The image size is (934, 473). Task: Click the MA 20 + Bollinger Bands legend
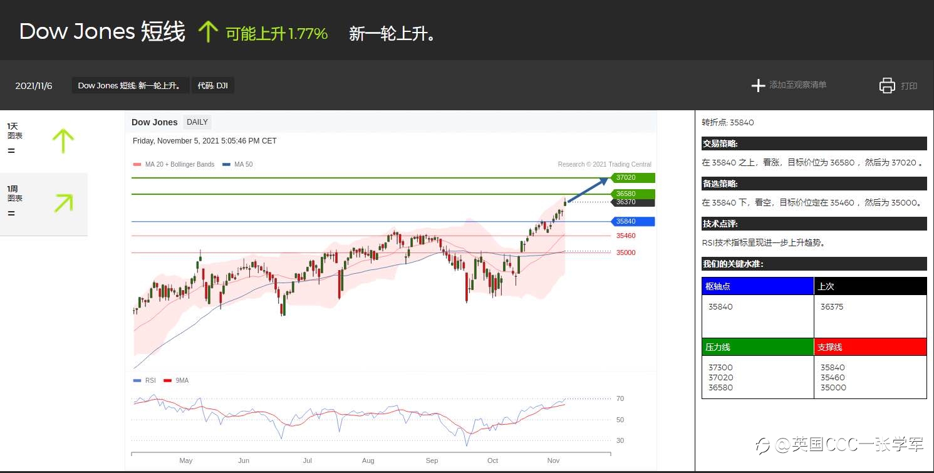[x=174, y=165]
